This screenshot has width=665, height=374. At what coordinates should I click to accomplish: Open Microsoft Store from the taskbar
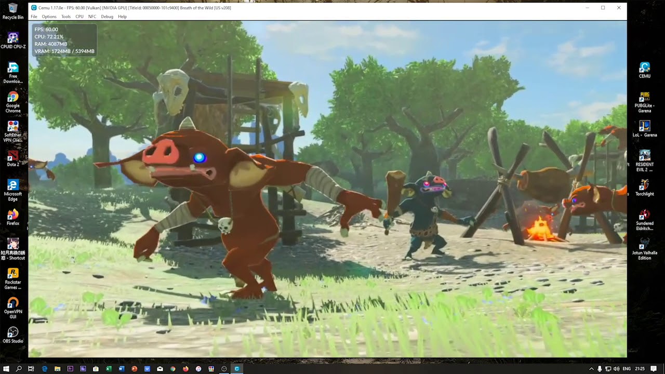pos(96,369)
